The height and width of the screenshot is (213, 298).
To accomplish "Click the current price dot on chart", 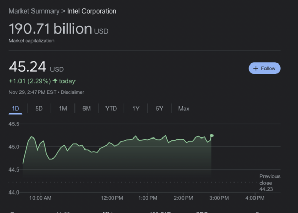I will [212, 136].
